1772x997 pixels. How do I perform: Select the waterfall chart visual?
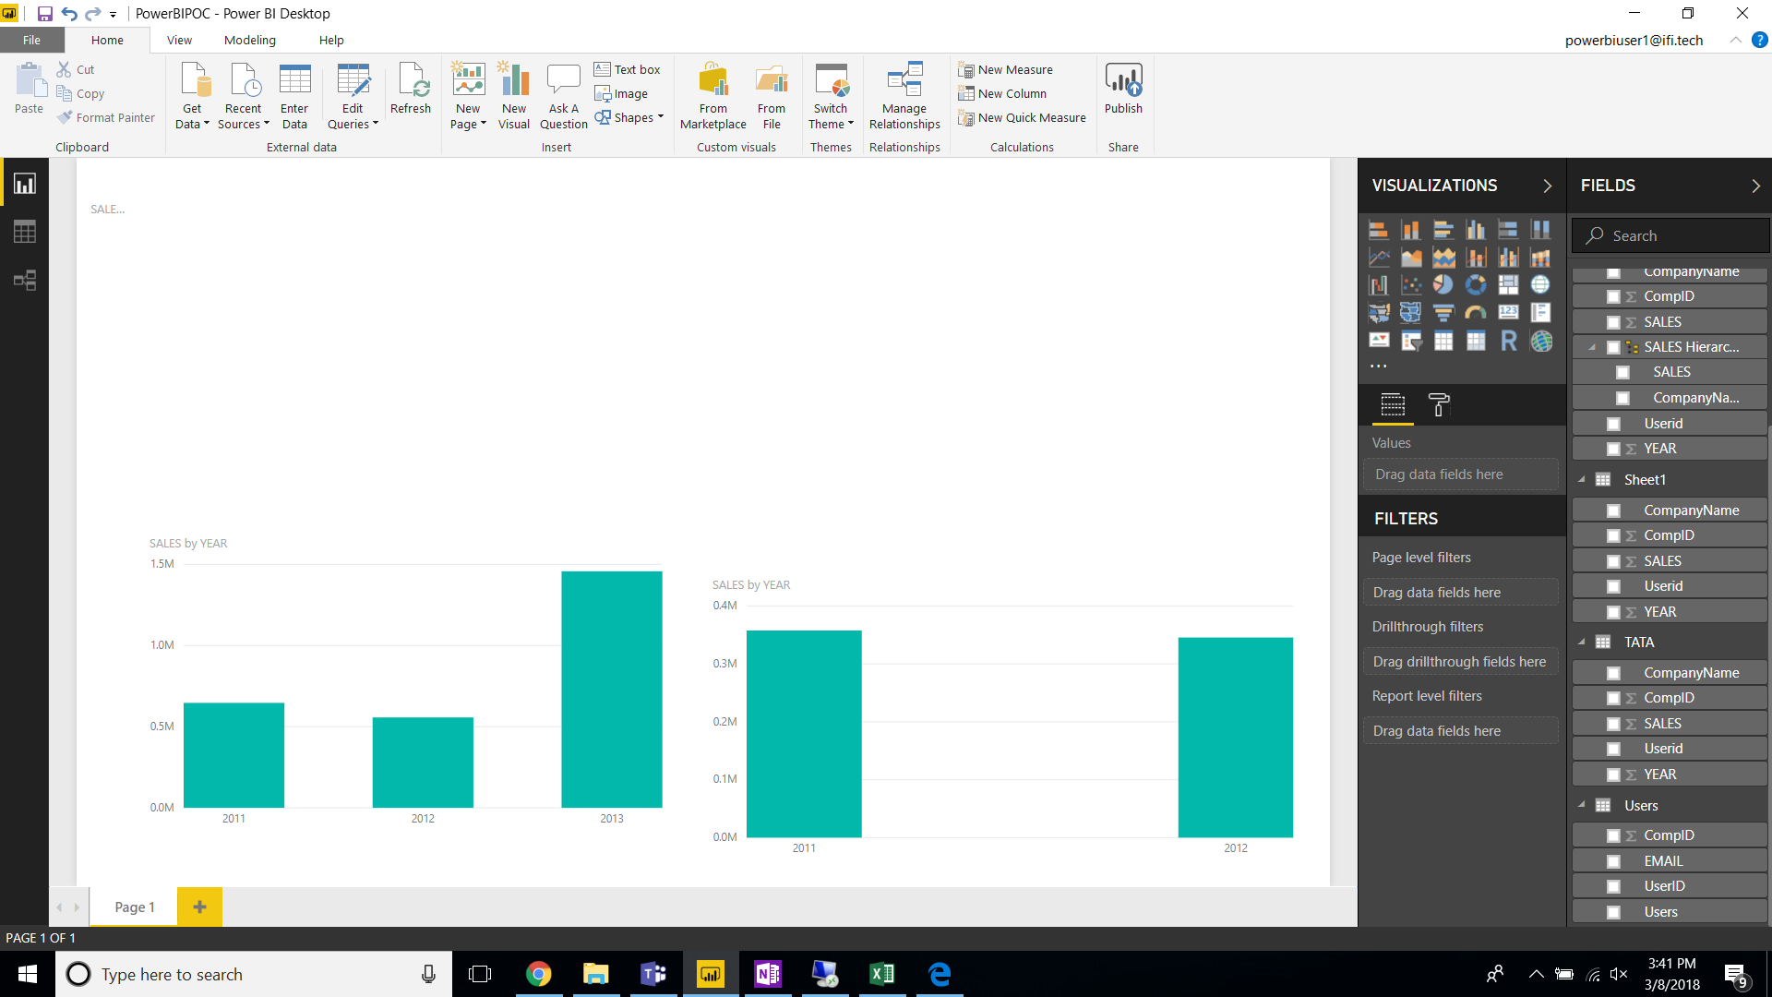tap(1379, 285)
